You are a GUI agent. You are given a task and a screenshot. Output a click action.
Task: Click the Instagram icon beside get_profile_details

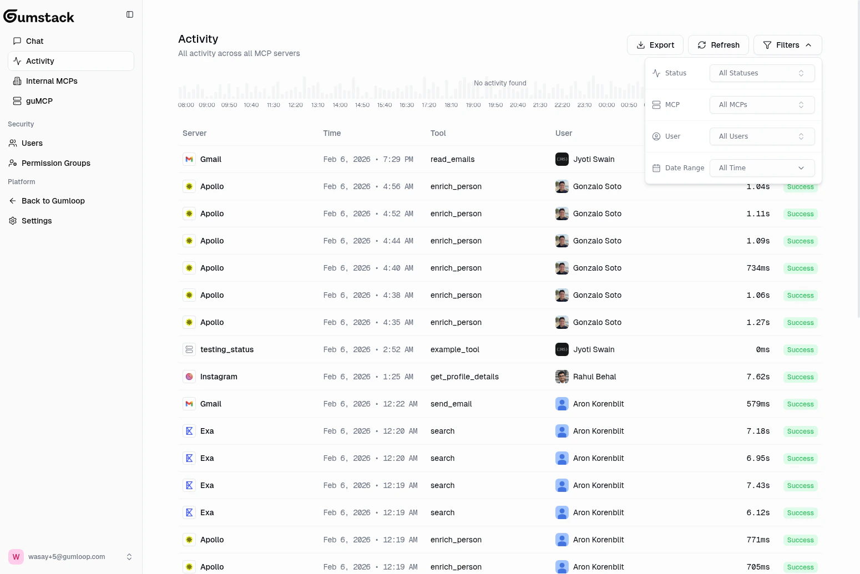(189, 377)
